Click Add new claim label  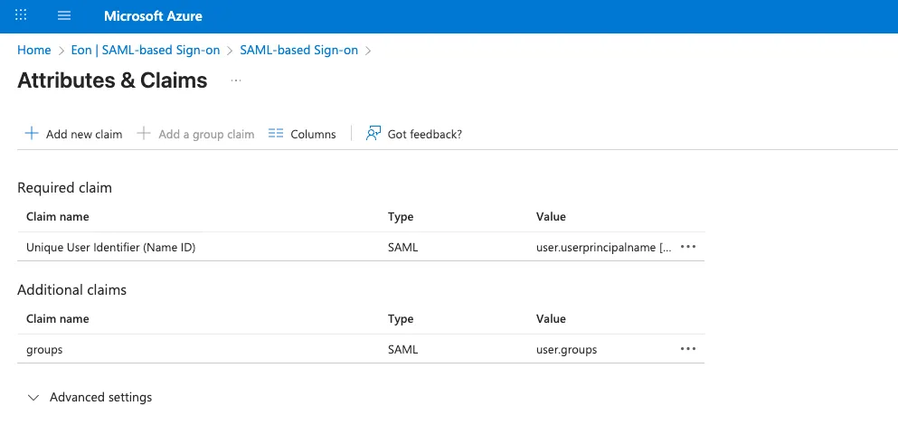84,135
